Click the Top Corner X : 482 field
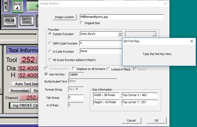The width and height of the screenshot is (197, 127). (140, 95)
